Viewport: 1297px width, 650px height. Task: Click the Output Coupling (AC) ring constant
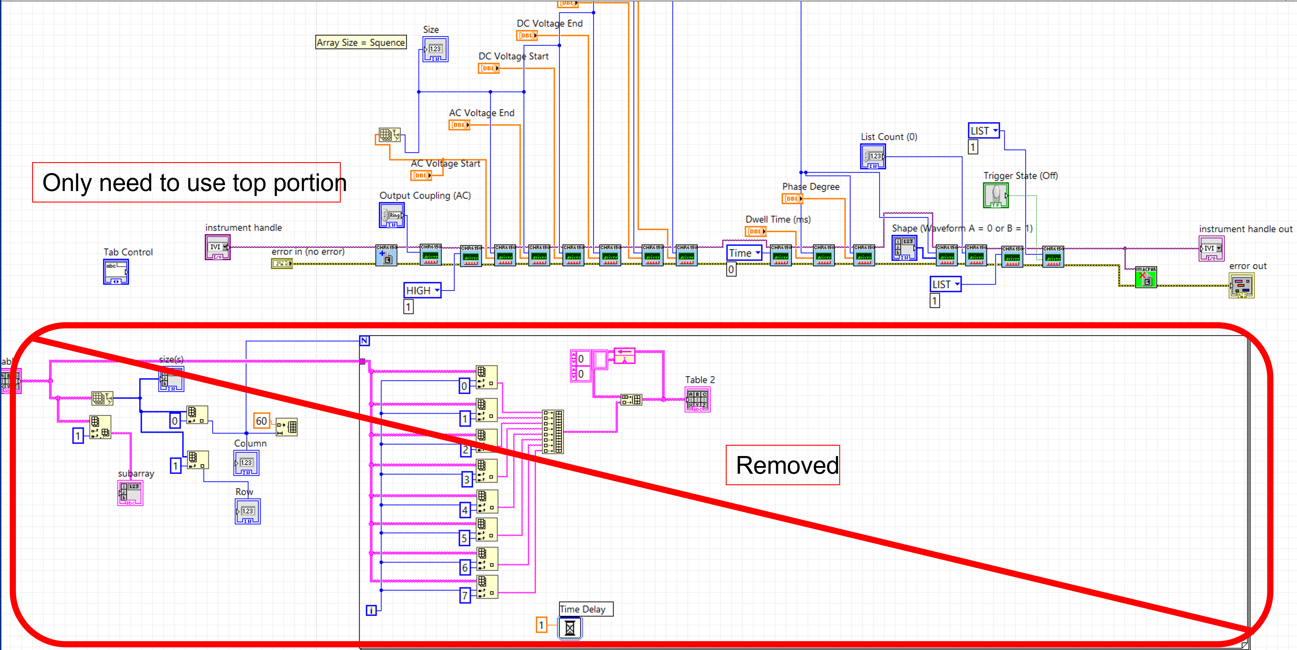click(x=392, y=215)
